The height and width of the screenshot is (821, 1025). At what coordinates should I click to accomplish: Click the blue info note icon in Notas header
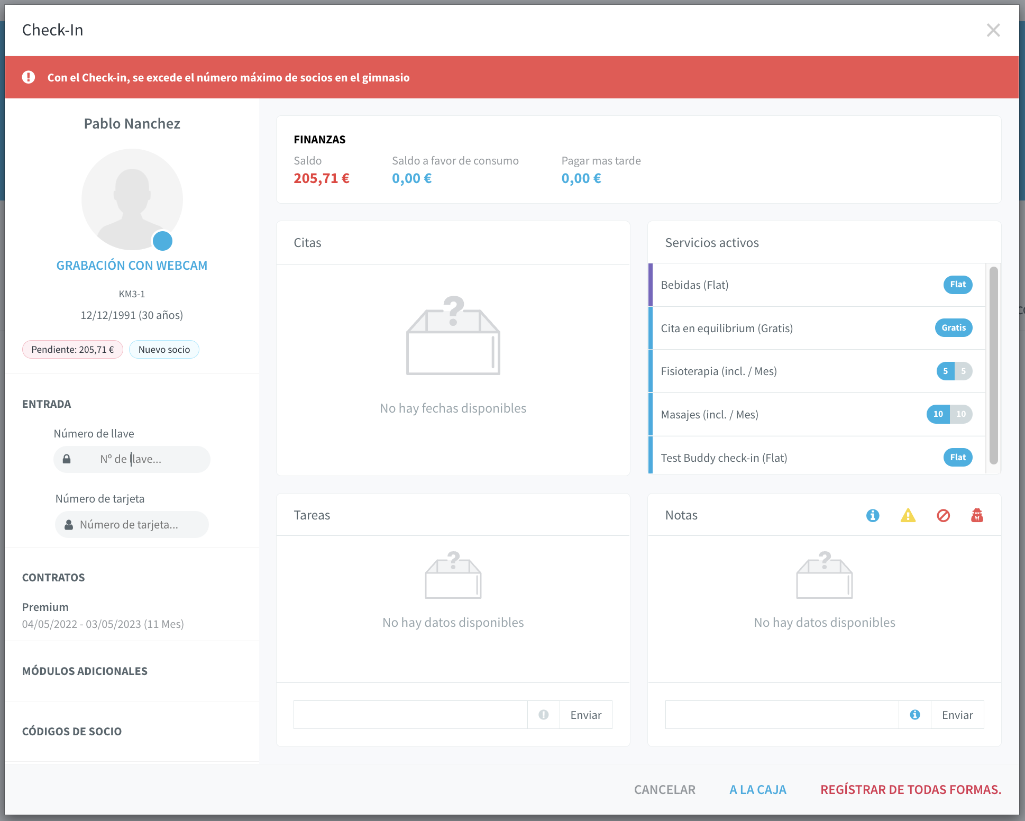[x=873, y=515]
